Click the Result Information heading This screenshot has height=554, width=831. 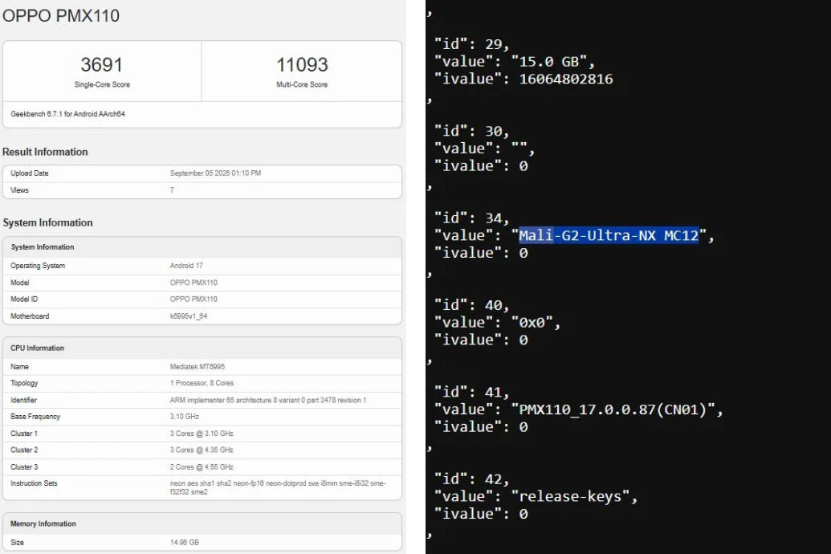point(45,152)
